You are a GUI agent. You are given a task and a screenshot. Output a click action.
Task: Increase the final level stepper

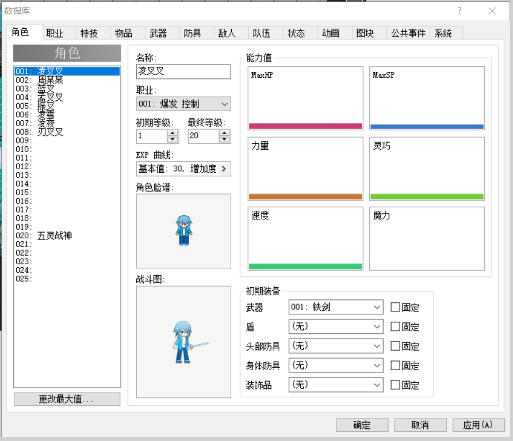pos(224,132)
